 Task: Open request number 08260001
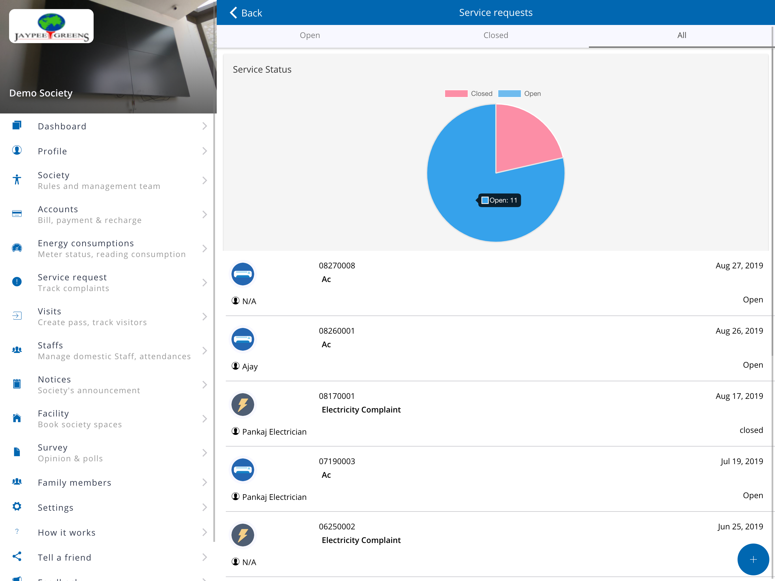point(337,331)
